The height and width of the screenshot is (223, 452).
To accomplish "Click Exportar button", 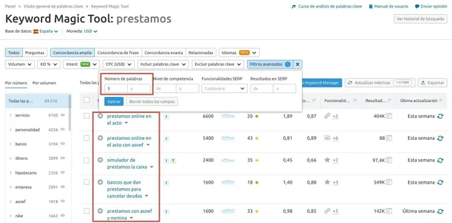I will click(432, 83).
